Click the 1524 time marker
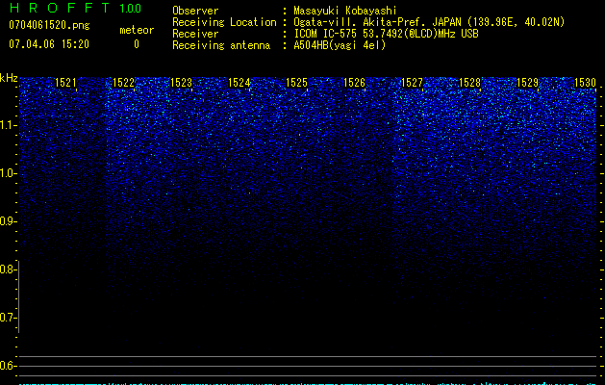This screenshot has height=385, width=605. pos(239,83)
